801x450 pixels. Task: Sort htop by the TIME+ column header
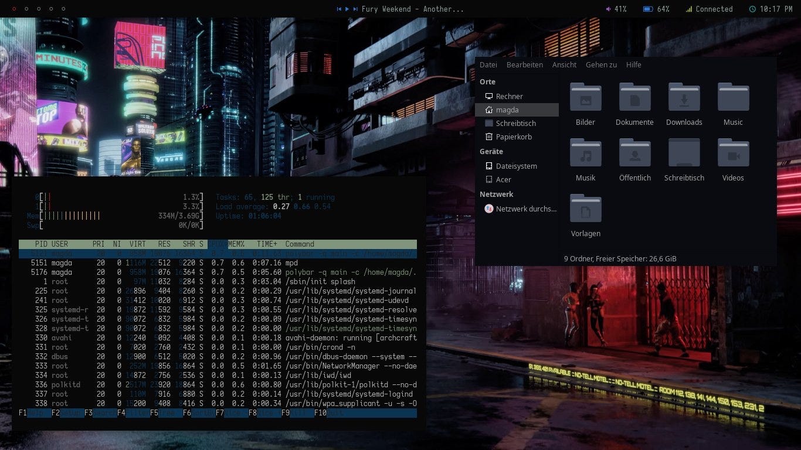point(267,244)
